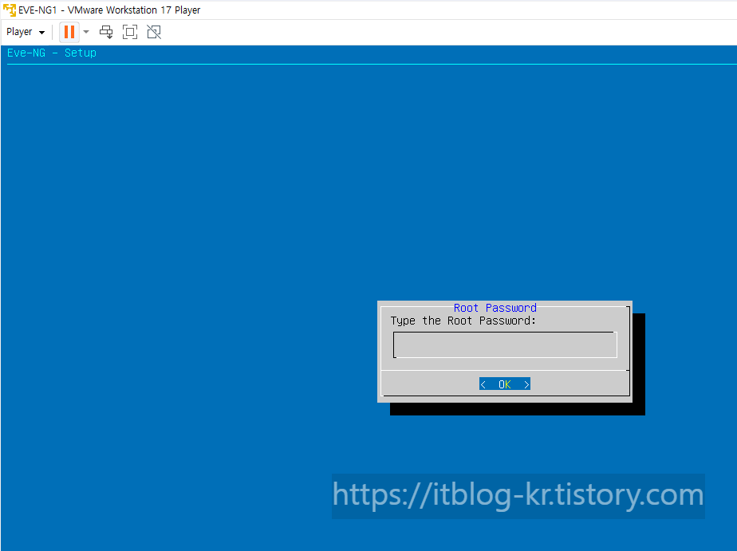Send Ctrl+Alt+Del to the VM
This screenshot has height=551, width=737.
point(106,32)
